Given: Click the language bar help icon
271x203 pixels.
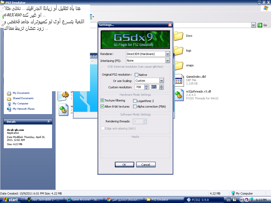Looking at the screenshot, I should click(x=234, y=200).
